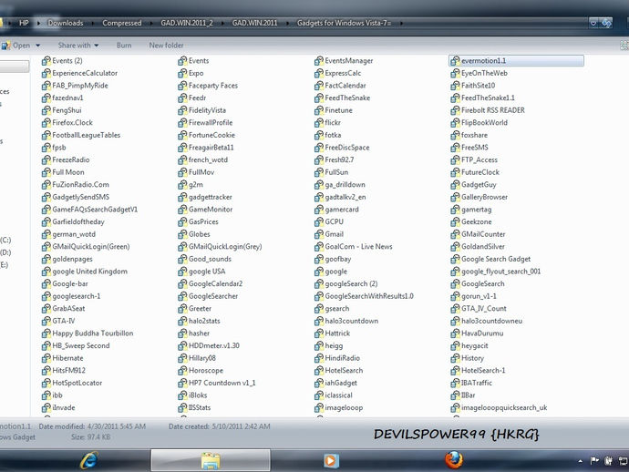The width and height of the screenshot is (629, 472).
Task: Select the FAB_PimpMyRide gadget icon
Action: pos(46,86)
